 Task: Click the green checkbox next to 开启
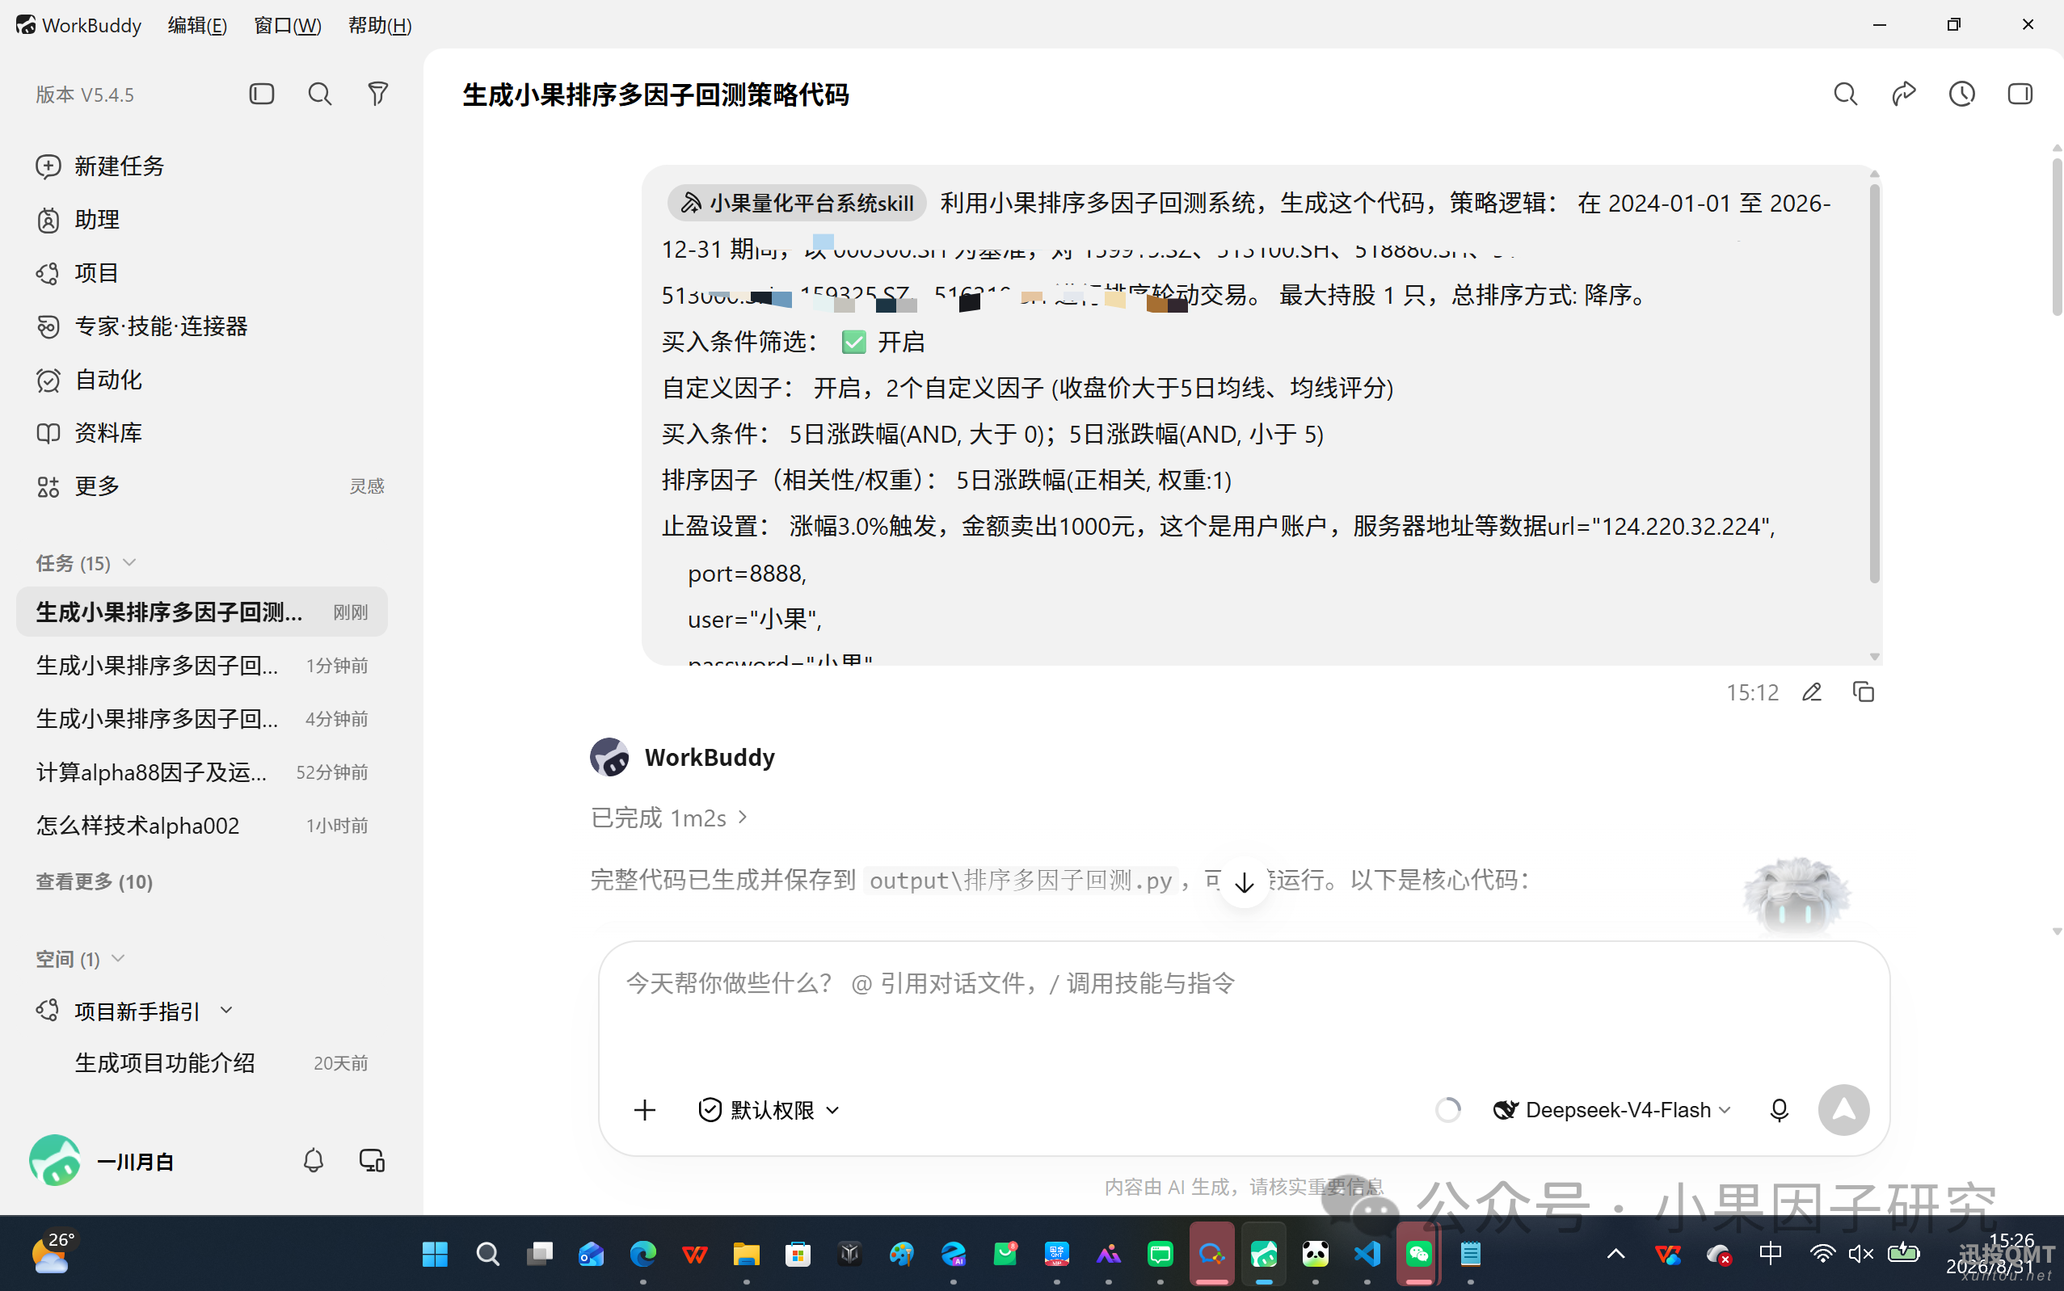point(853,342)
